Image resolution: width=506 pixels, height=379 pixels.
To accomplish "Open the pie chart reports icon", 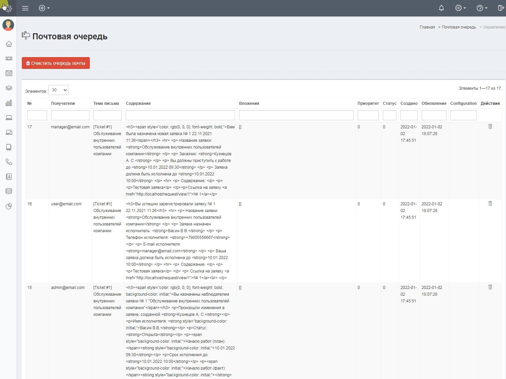I will pos(9,206).
